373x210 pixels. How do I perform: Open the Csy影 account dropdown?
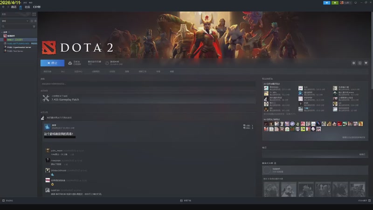pyautogui.click(x=346, y=3)
